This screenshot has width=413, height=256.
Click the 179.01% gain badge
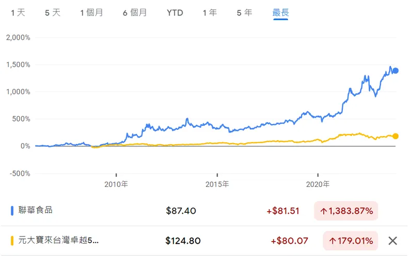click(x=351, y=241)
